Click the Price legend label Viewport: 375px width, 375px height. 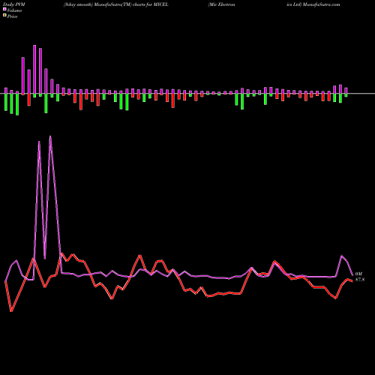pos(13,16)
